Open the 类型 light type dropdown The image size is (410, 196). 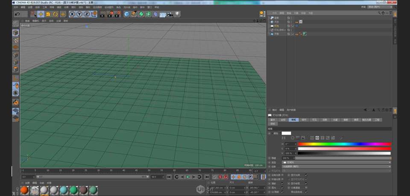[x=337, y=162]
